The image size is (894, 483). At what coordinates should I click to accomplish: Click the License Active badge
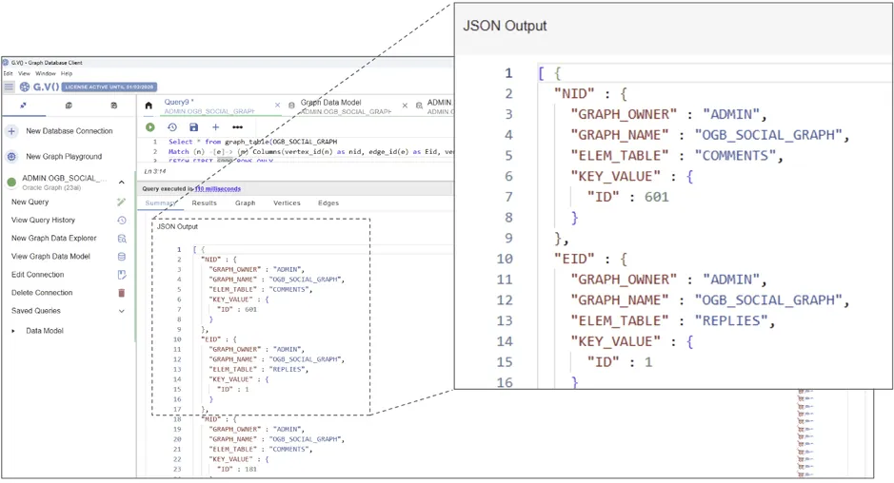pos(109,87)
